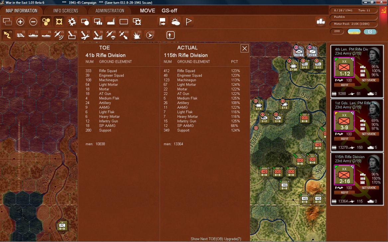This screenshot has width=388, height=242.
Task: Toggle the fortification levels gear icon
Action: coord(72,22)
